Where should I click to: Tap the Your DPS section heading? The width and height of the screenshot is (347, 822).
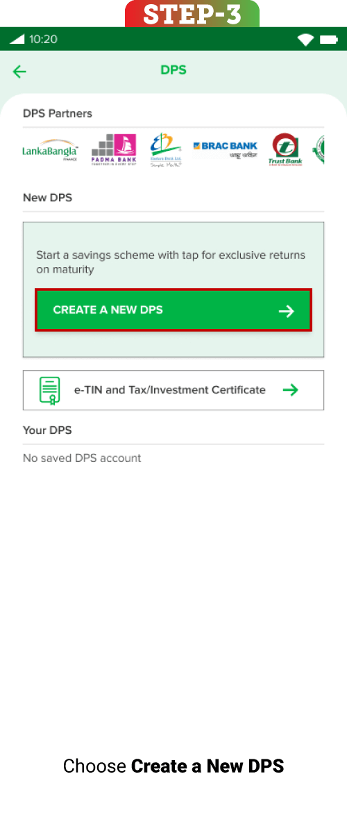47,430
